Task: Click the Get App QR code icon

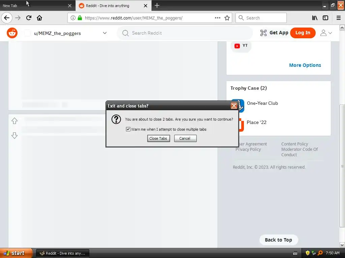Action: tap(263, 33)
